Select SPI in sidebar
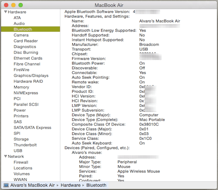The height and width of the screenshot is (190, 218). 17,133
